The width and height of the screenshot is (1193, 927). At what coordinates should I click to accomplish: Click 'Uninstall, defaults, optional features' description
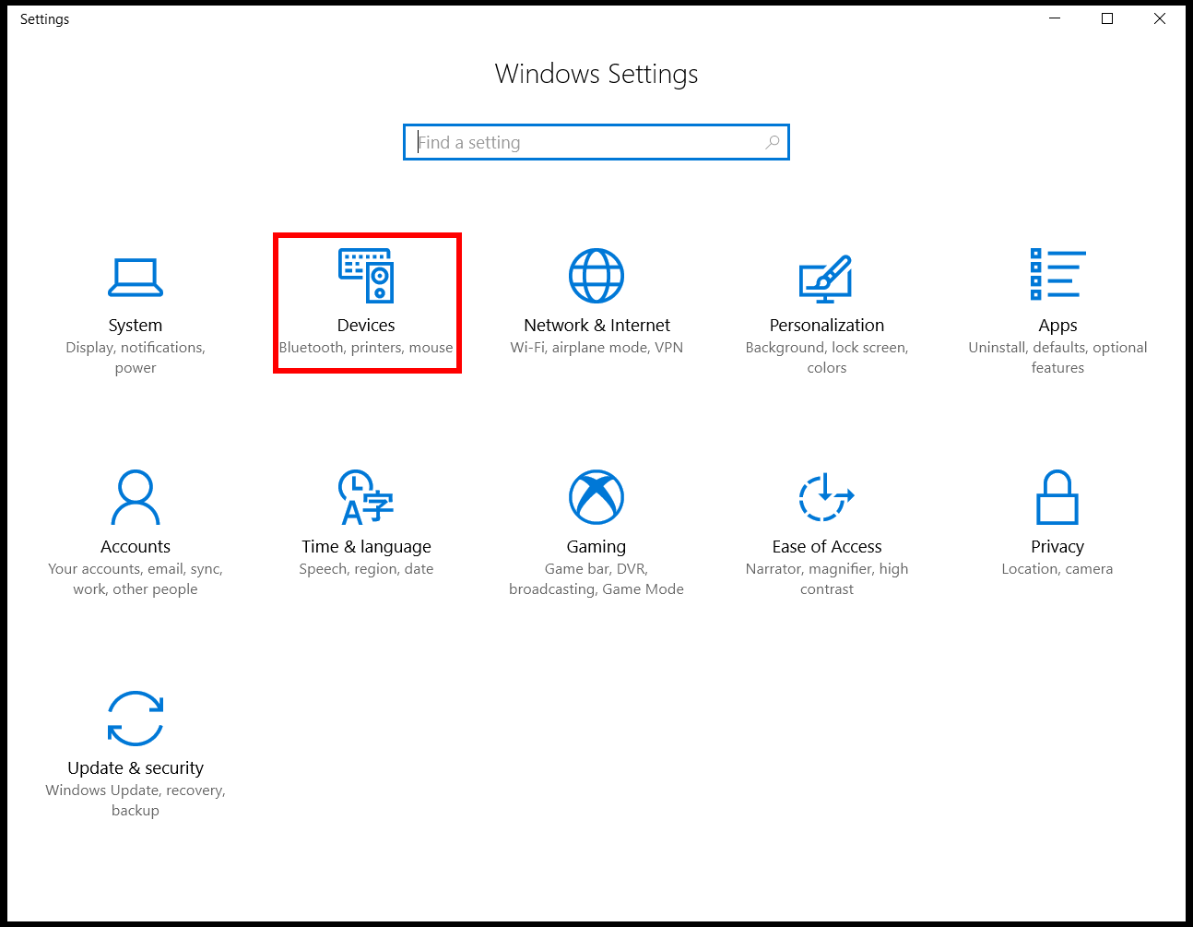[1057, 358]
